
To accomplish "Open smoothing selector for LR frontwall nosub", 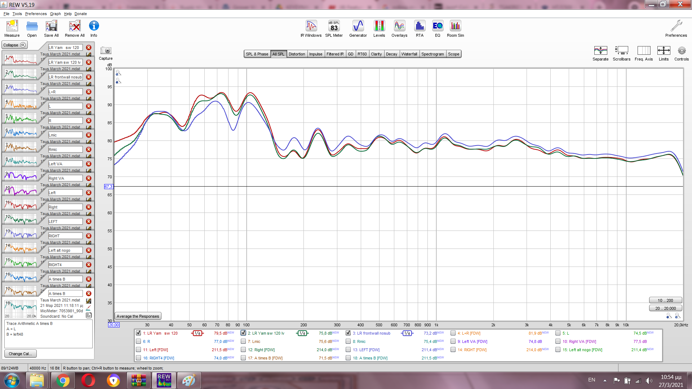I will 407,333.
